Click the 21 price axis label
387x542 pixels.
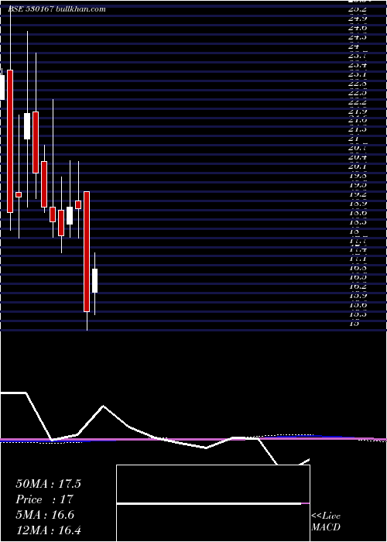353,139
